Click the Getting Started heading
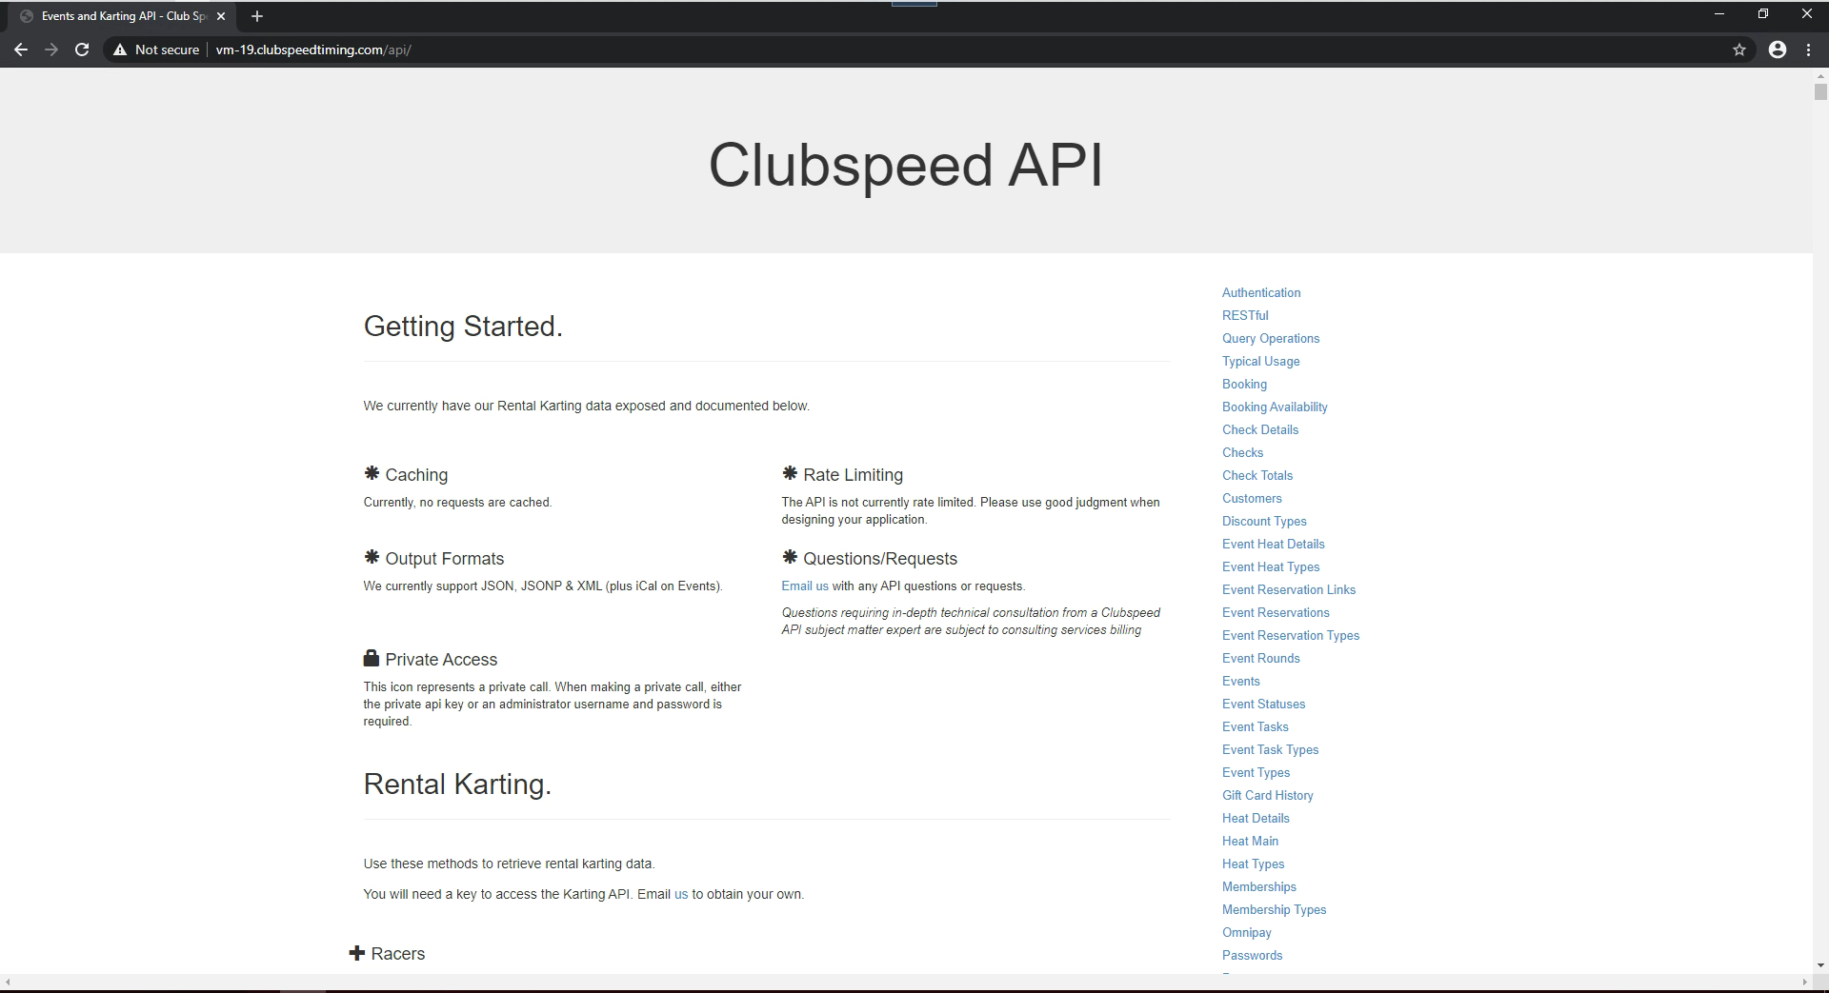The image size is (1829, 993). tap(463, 327)
